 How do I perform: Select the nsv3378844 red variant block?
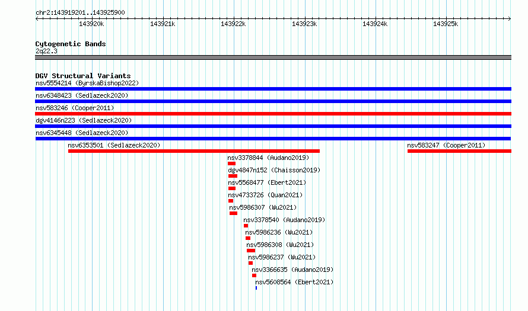232,163
